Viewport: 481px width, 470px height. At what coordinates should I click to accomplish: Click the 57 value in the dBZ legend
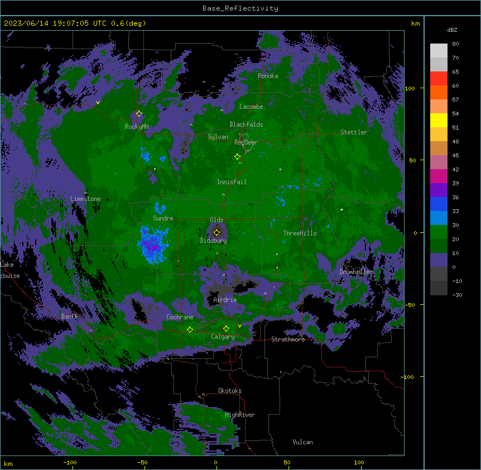pyautogui.click(x=455, y=100)
